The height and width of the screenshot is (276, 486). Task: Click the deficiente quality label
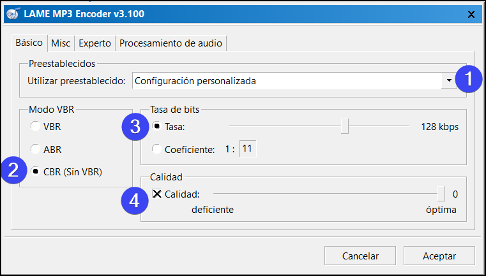tap(213, 210)
